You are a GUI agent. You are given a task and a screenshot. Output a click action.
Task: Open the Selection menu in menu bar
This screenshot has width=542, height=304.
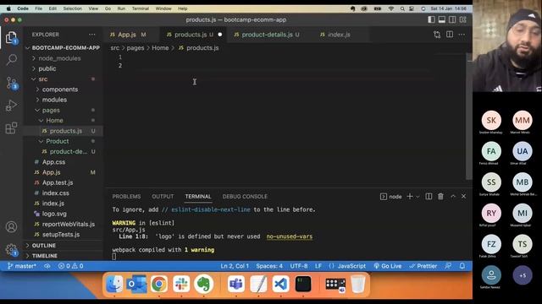click(x=73, y=8)
